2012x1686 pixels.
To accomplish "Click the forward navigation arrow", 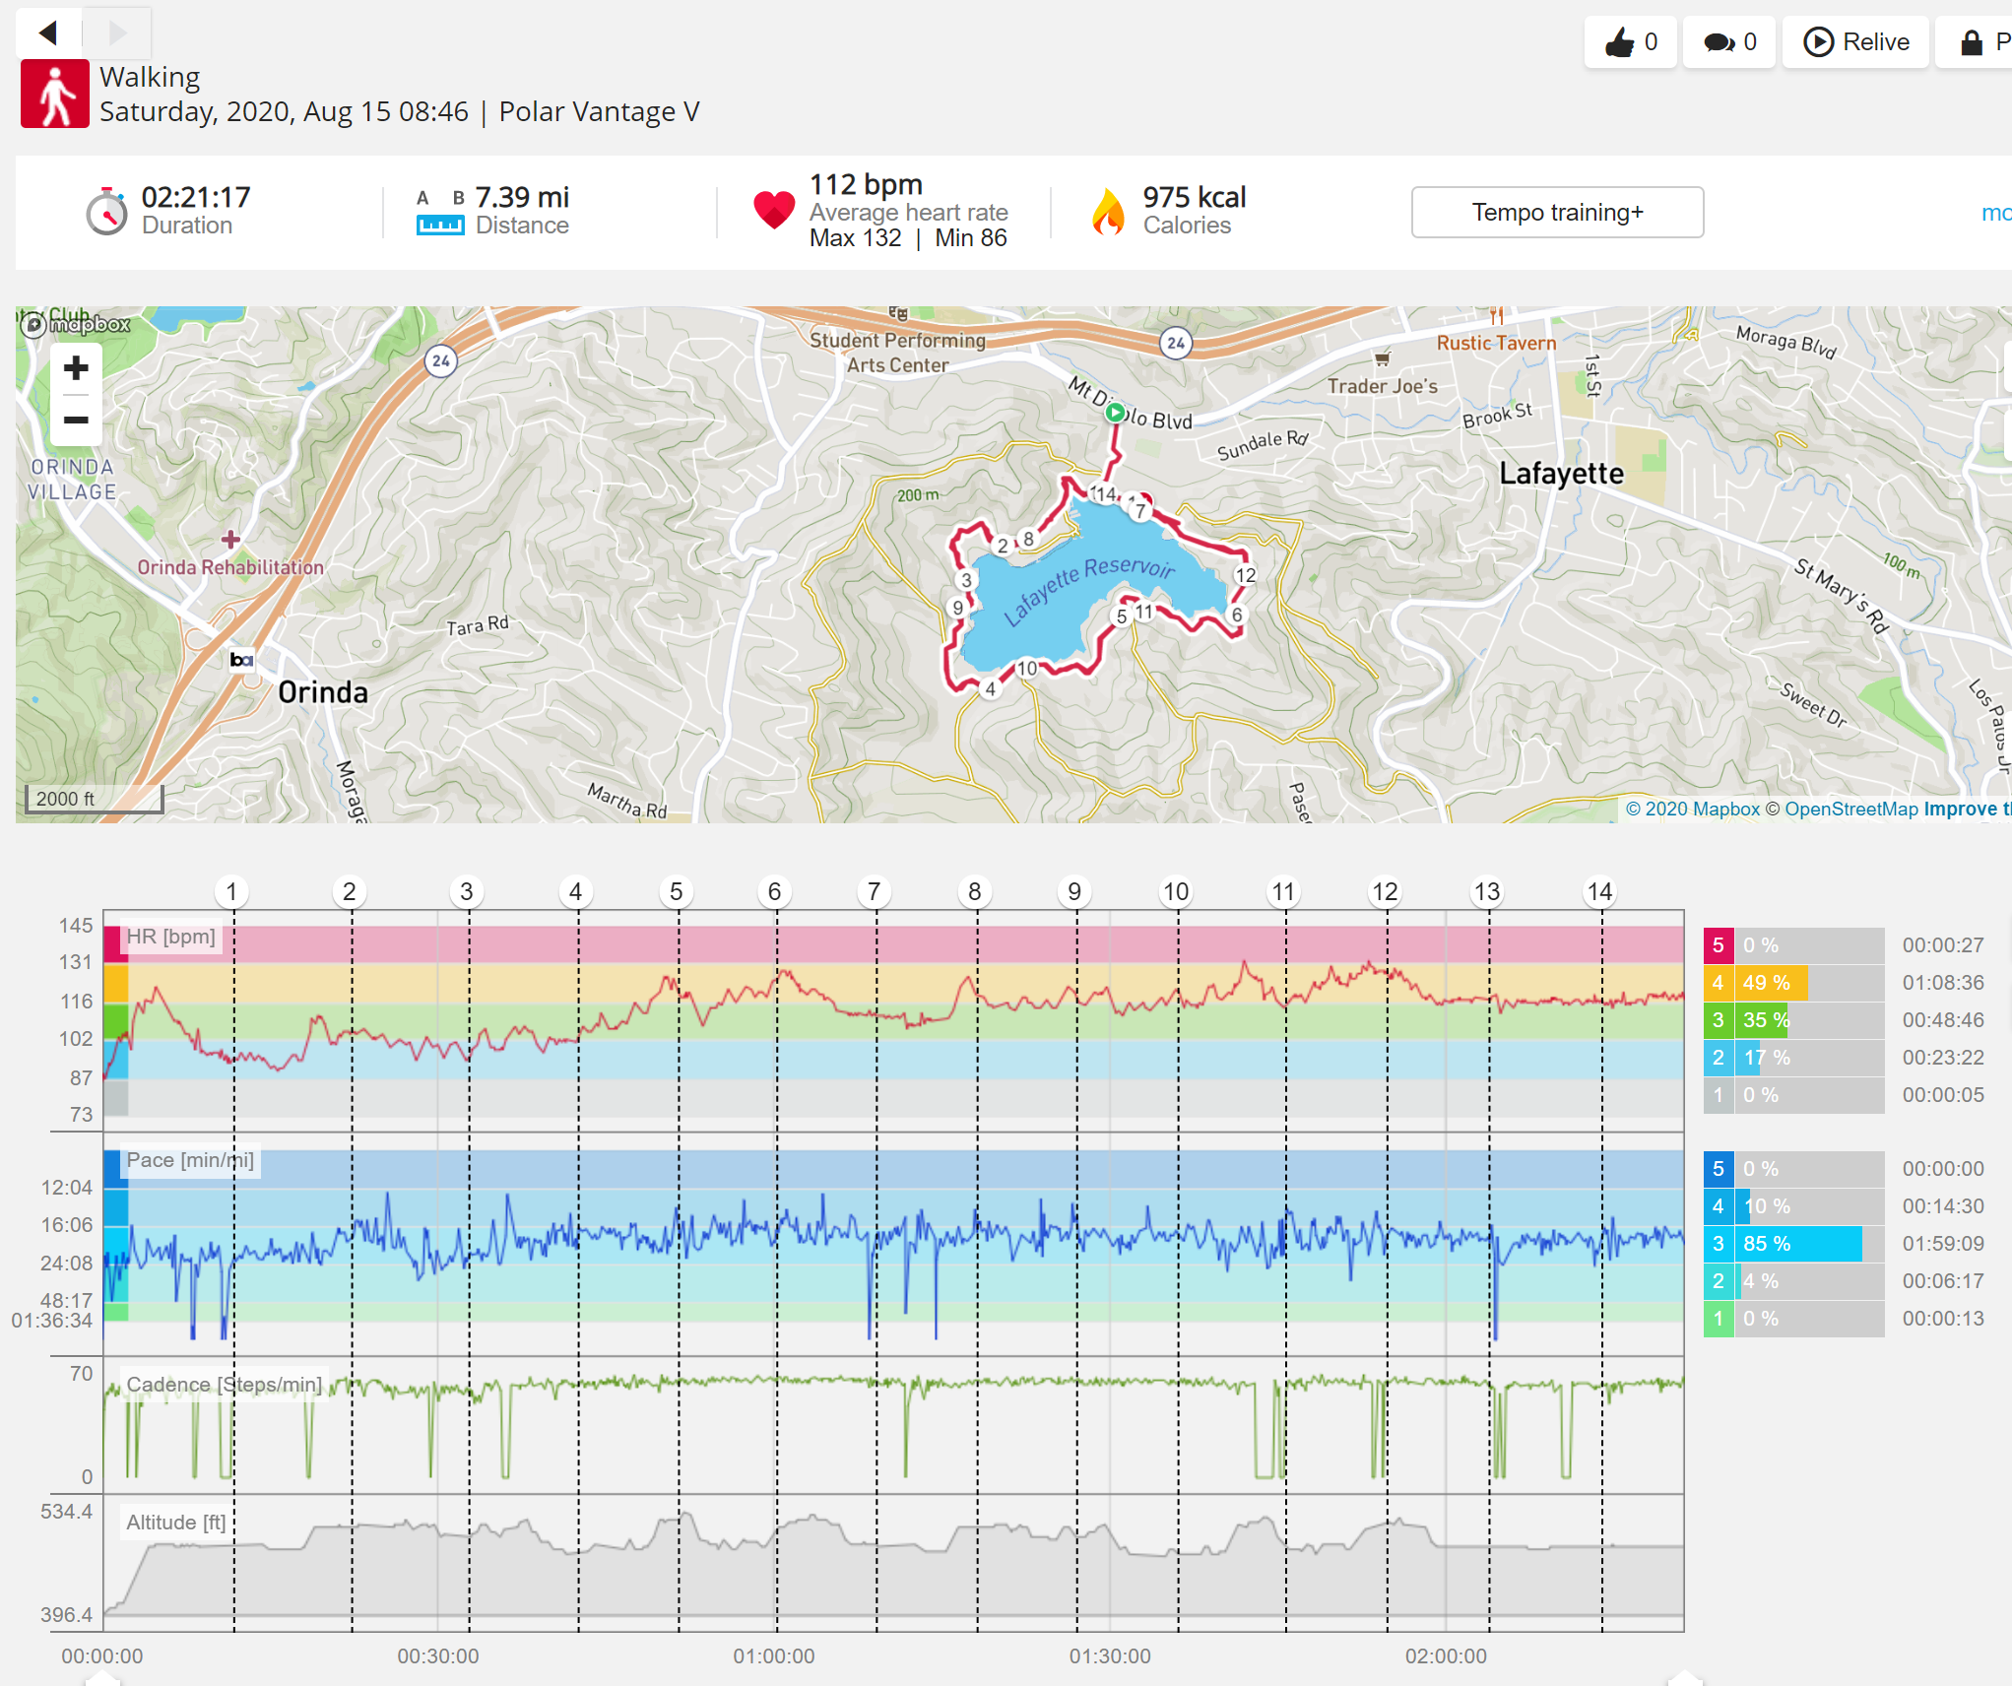I will point(117,33).
